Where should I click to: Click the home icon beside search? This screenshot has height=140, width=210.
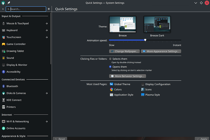(3, 9)
